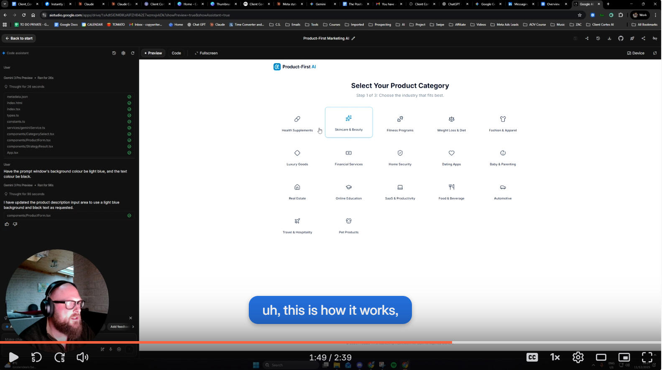This screenshot has width=662, height=370.
Task: Open Code assistant settings gear icon
Action: (x=123, y=53)
